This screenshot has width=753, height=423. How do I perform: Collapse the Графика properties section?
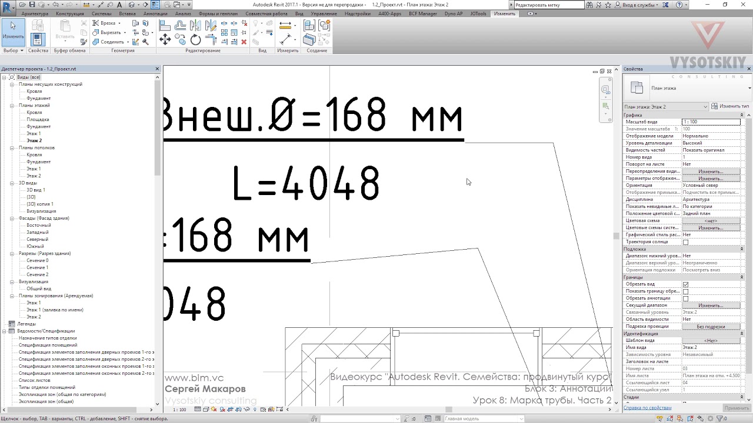pyautogui.click(x=742, y=115)
